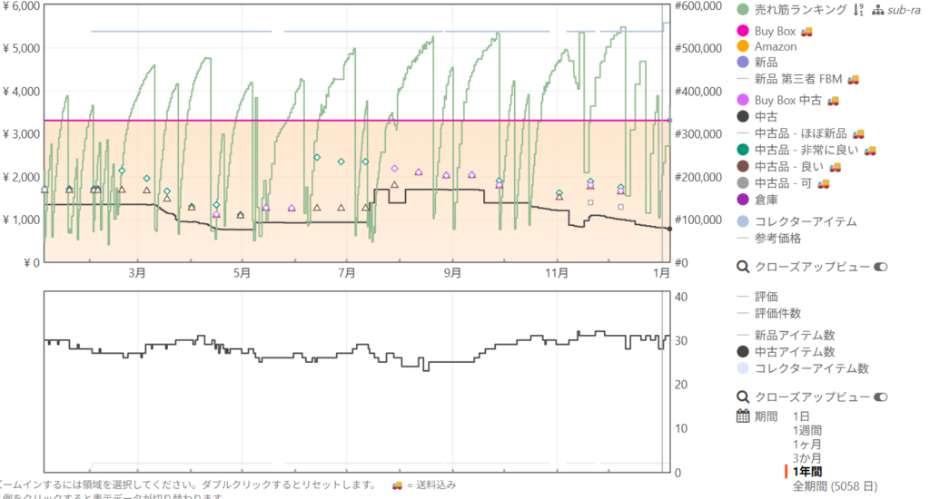
Task: Click the truck icon beside 中古品 - 非常に良い
Action: [x=870, y=150]
